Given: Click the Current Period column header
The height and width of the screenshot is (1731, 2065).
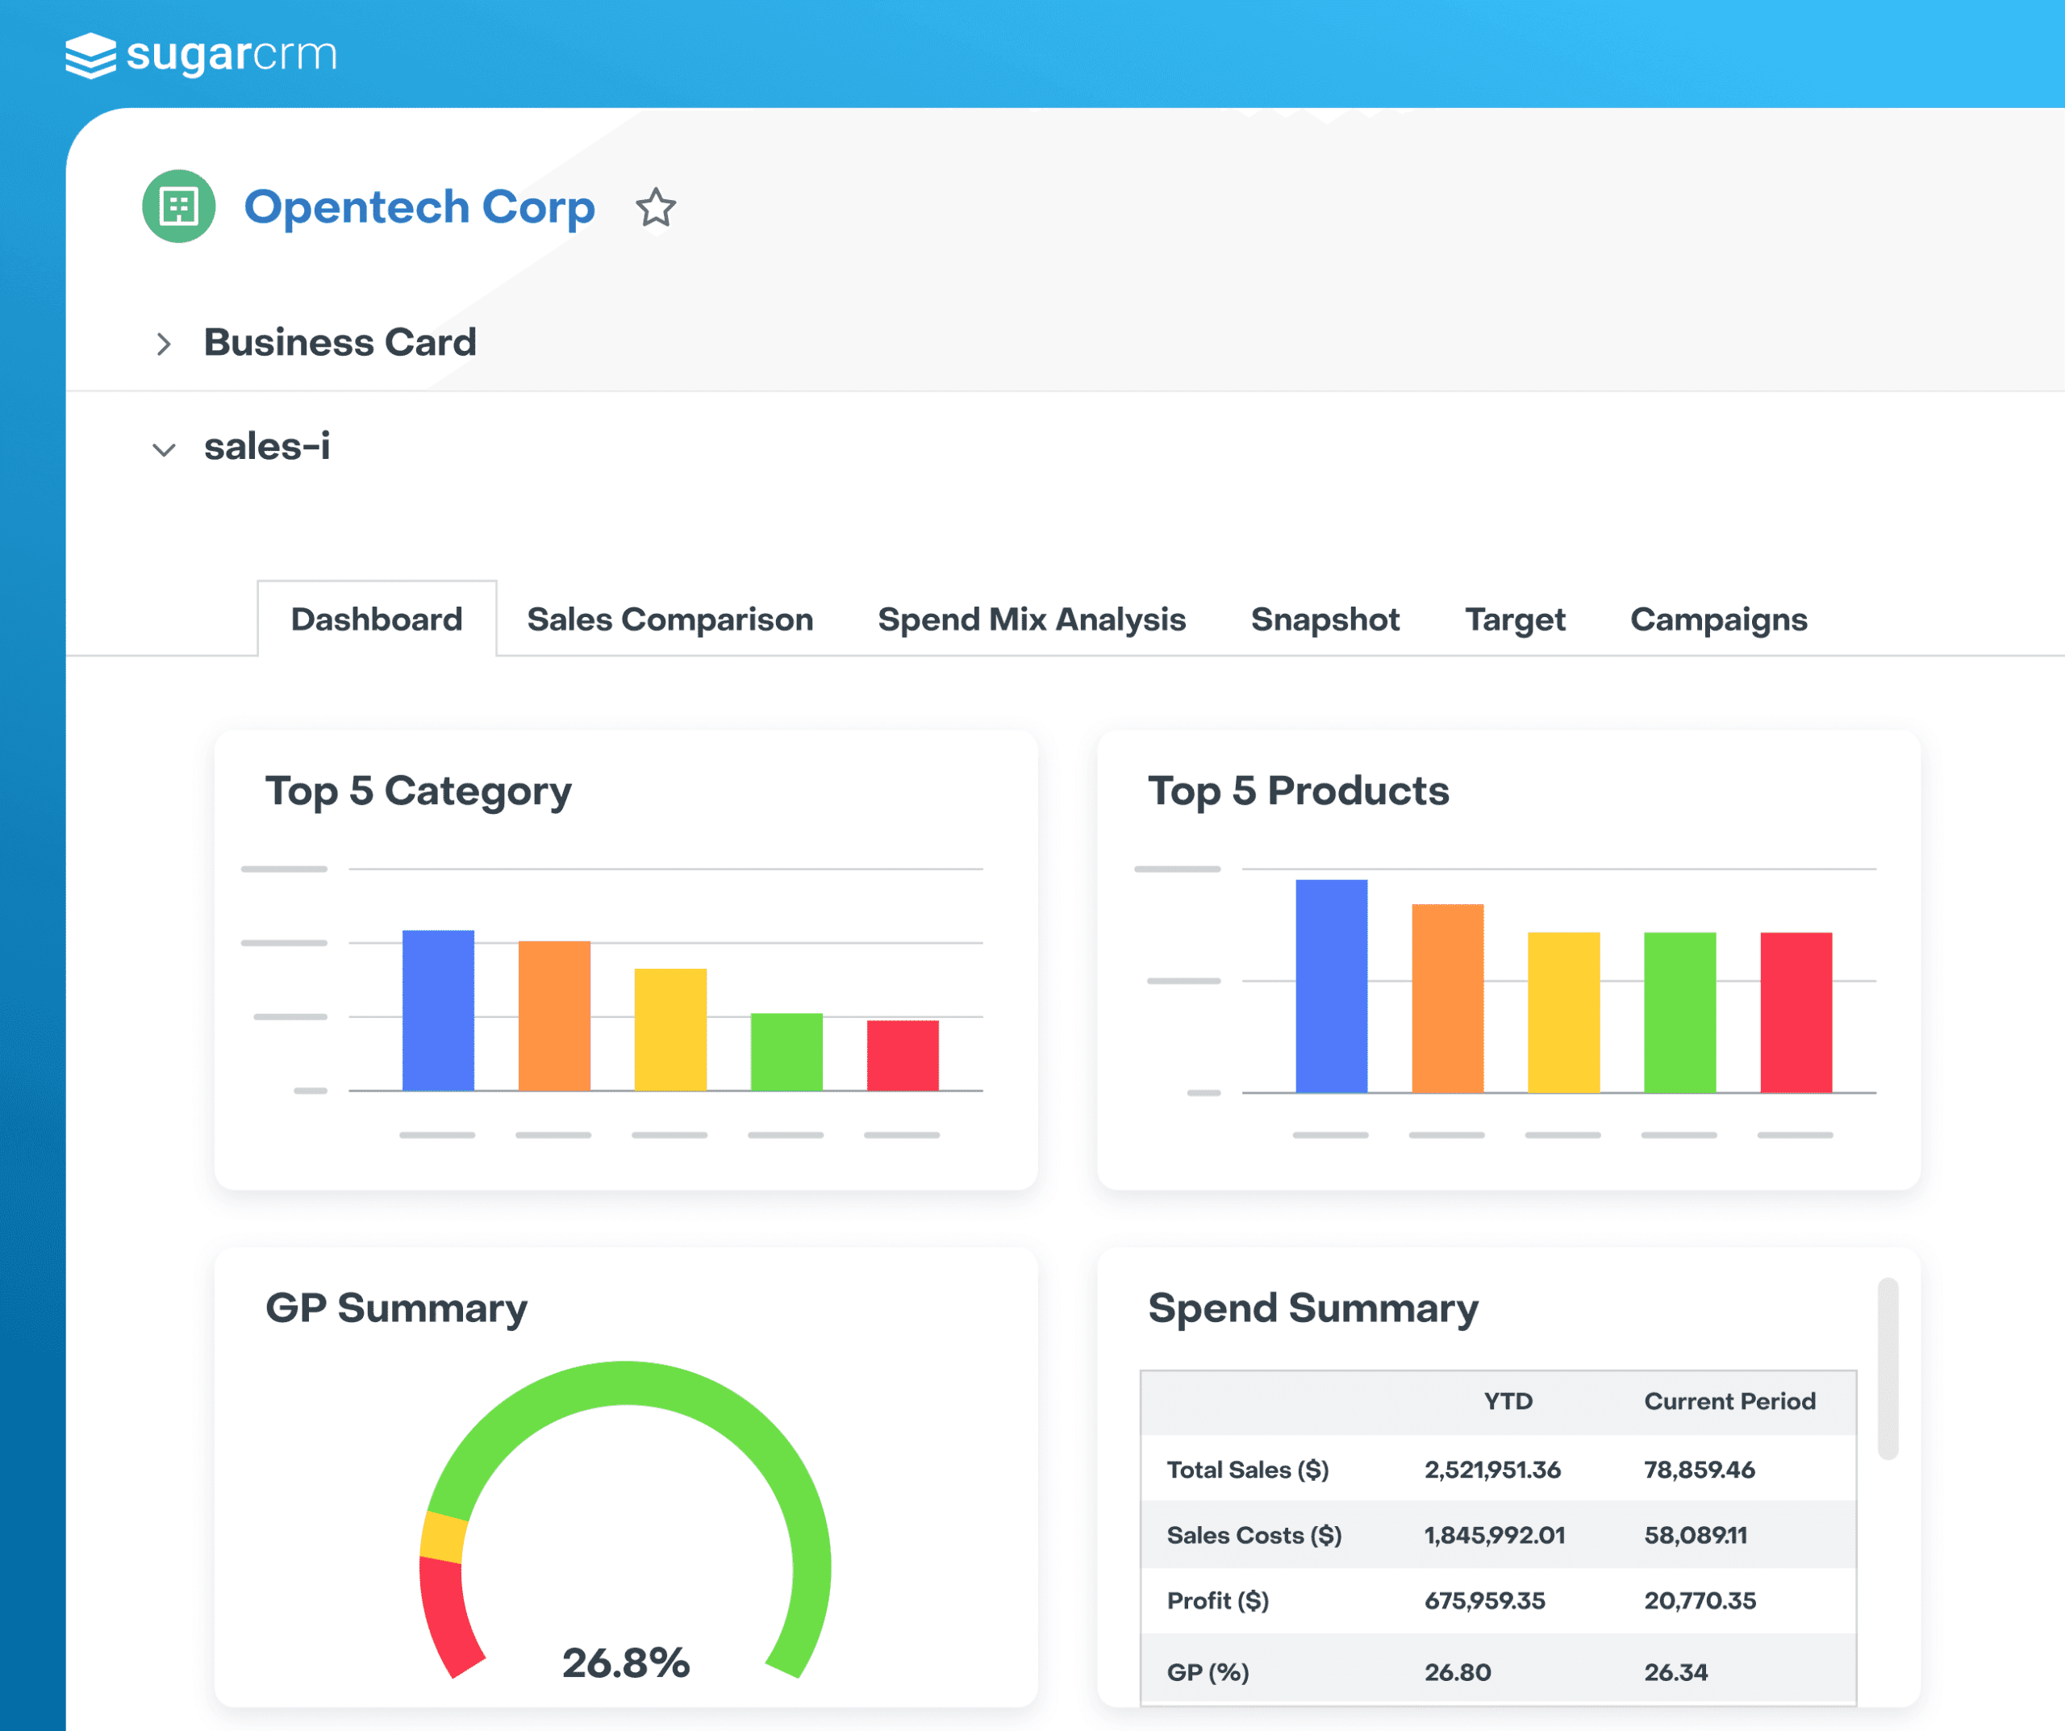Looking at the screenshot, I should (x=1729, y=1402).
